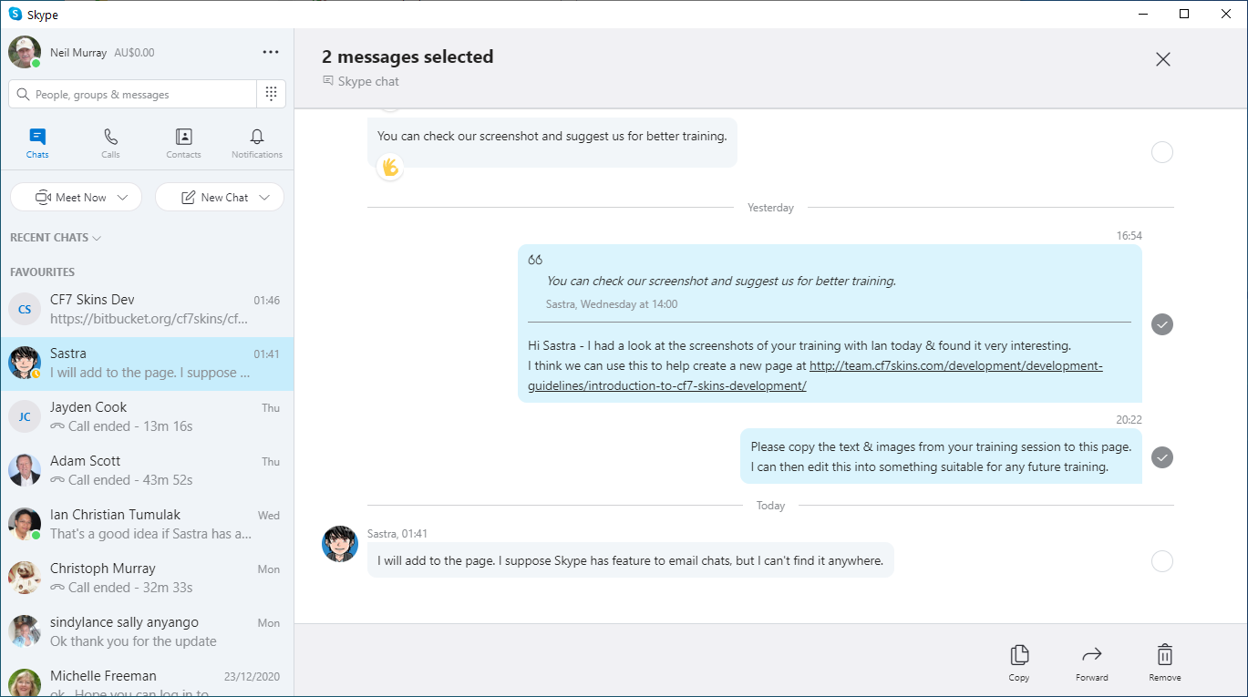1248x697 pixels.
Task: Close the message selection mode
Action: [x=1162, y=59]
